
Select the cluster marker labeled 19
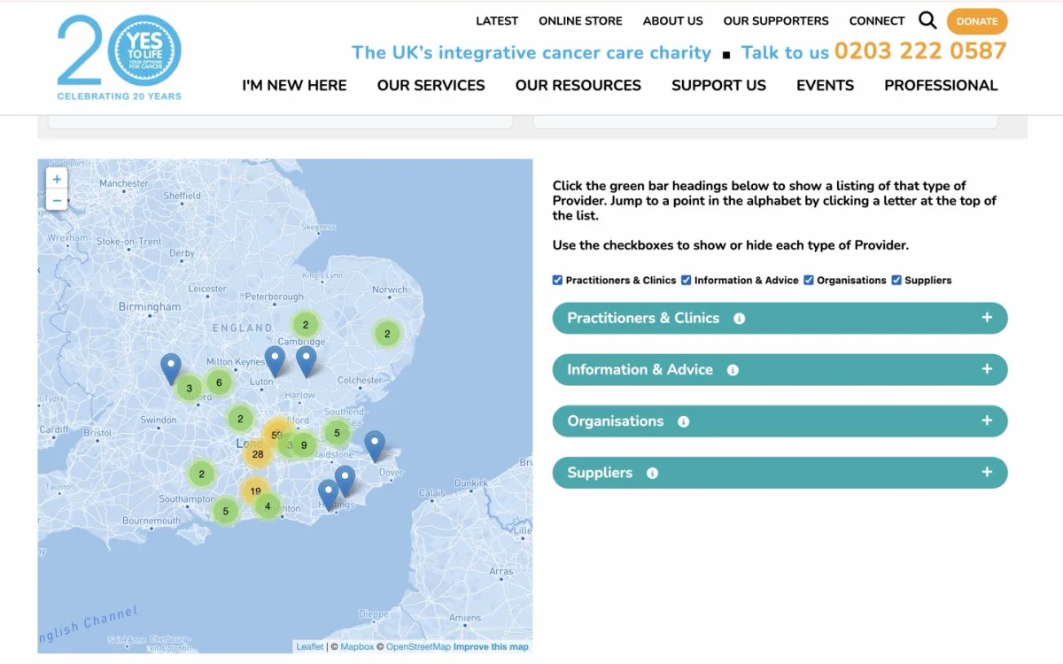[255, 491]
